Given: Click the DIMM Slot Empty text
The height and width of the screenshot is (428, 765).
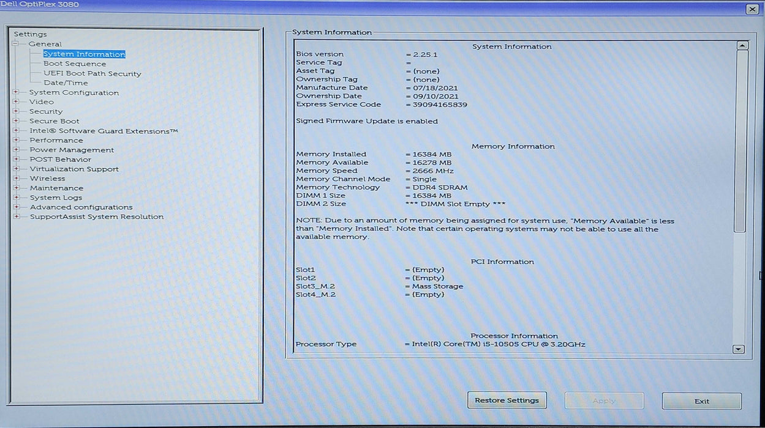Looking at the screenshot, I should tap(456, 204).
